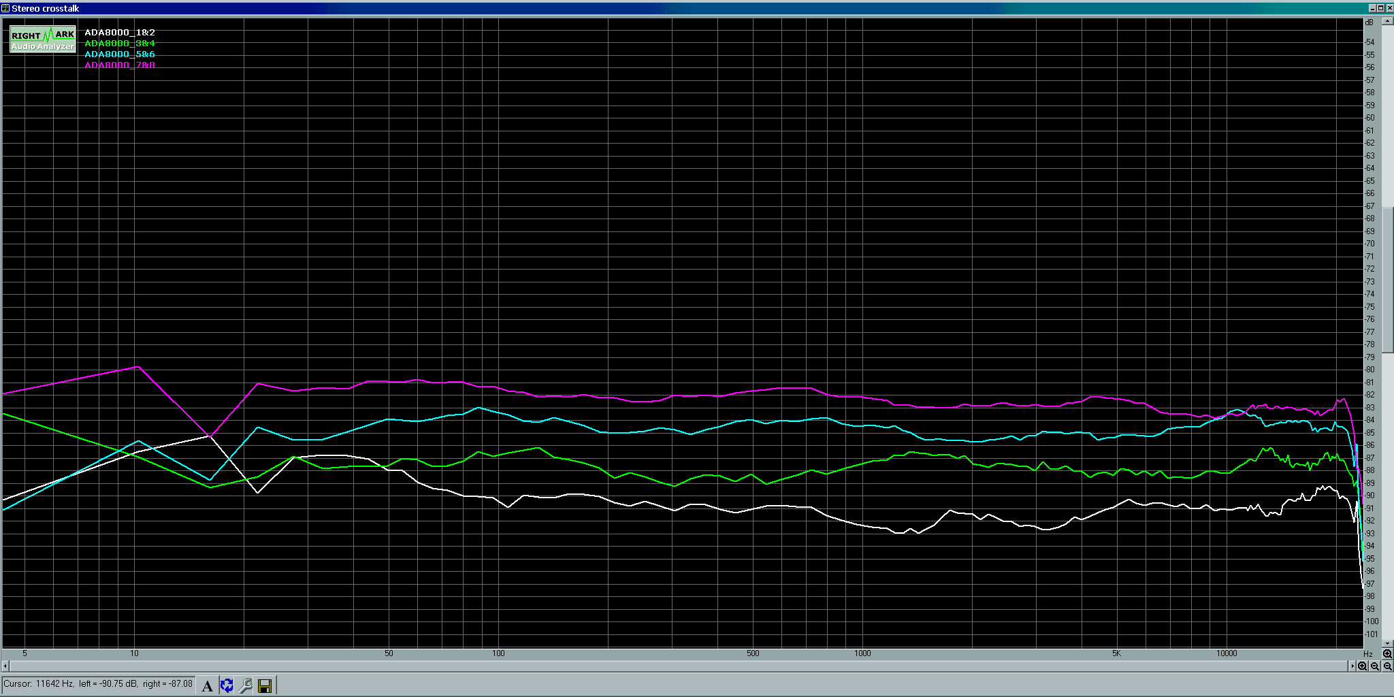Click the cyan ADA8000_5&6 legend entry
Viewport: 1394px width, 697px height.
(120, 54)
